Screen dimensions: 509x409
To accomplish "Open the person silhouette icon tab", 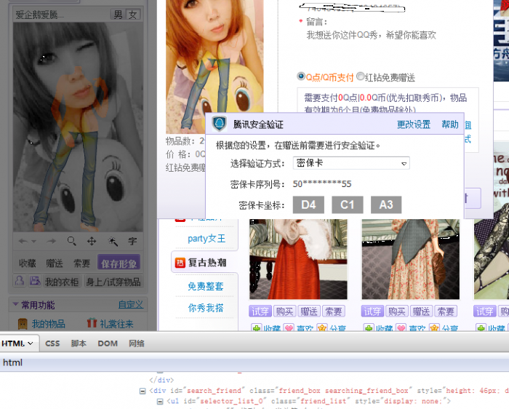I will (x=20, y=281).
